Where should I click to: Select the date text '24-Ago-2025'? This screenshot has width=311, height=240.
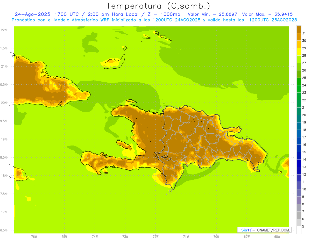32,14
